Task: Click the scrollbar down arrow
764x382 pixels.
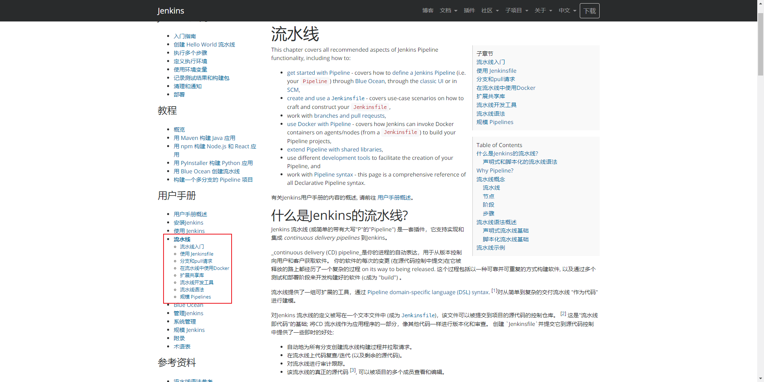Action: tap(760, 378)
